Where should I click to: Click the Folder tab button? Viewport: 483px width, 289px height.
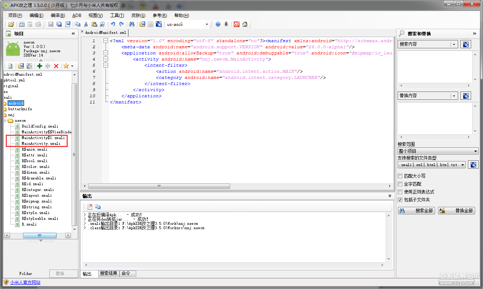click(26, 274)
